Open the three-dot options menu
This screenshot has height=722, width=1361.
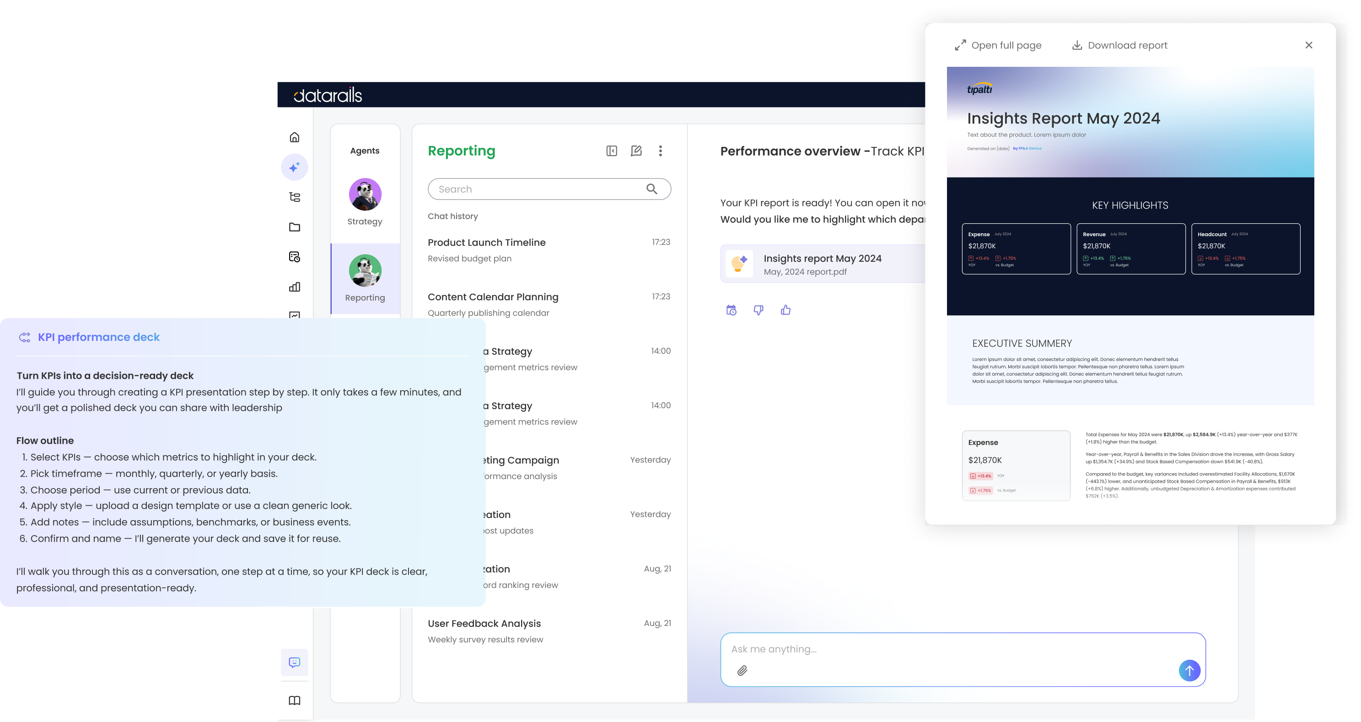(x=660, y=151)
